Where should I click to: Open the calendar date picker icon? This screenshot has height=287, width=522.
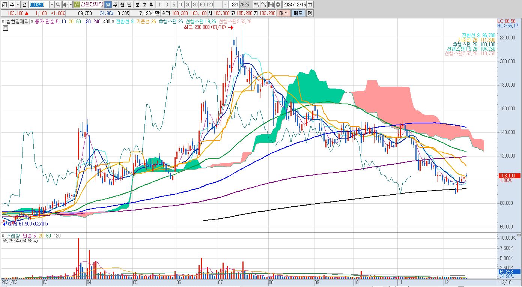(310, 5)
